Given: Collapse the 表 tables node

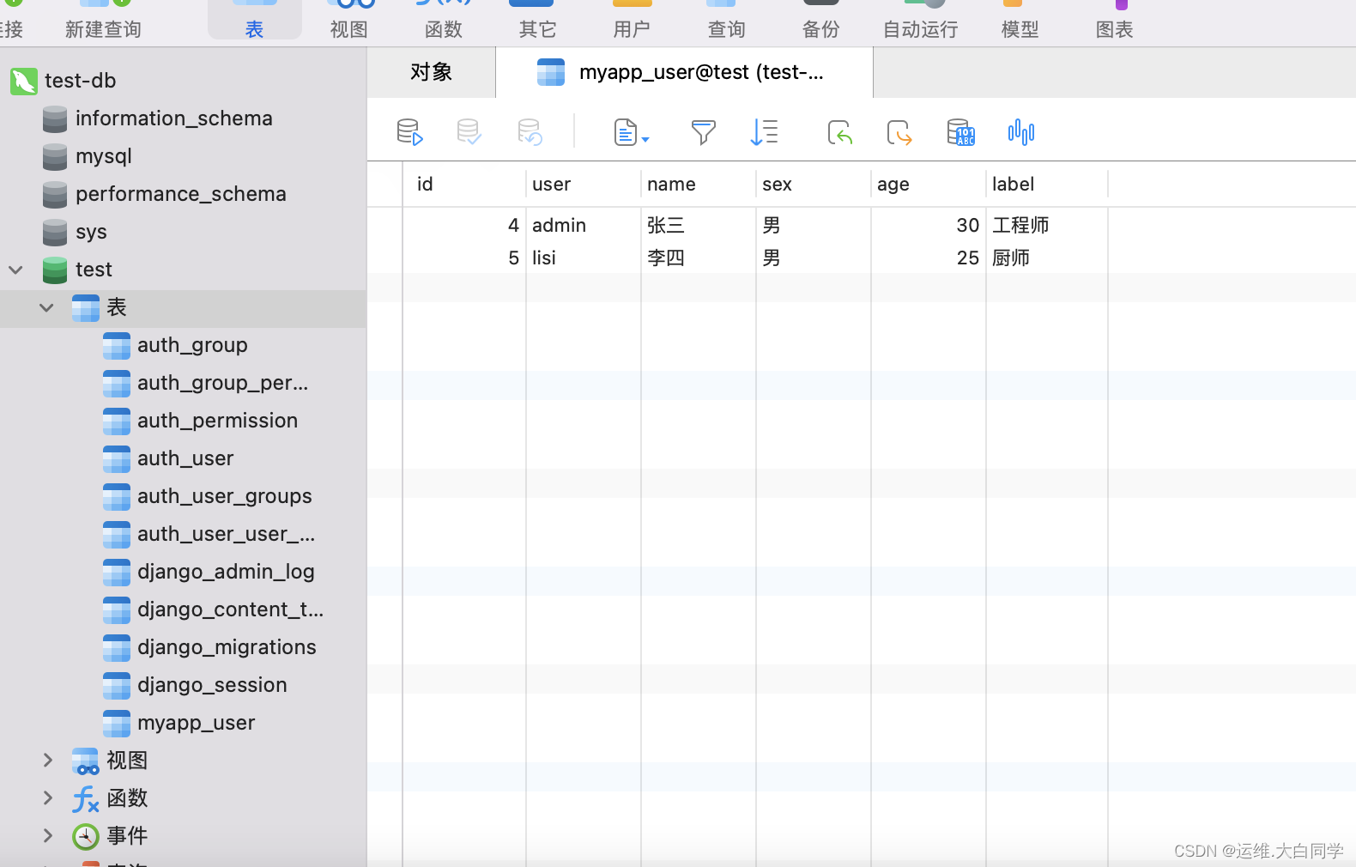Looking at the screenshot, I should point(47,307).
